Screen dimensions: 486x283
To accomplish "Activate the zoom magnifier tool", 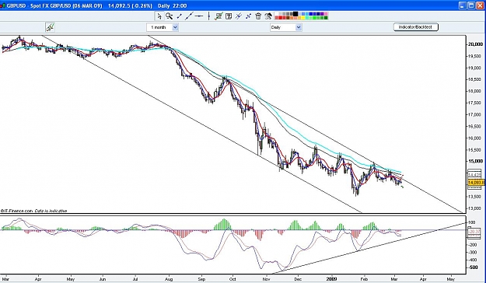I will (169, 16).
